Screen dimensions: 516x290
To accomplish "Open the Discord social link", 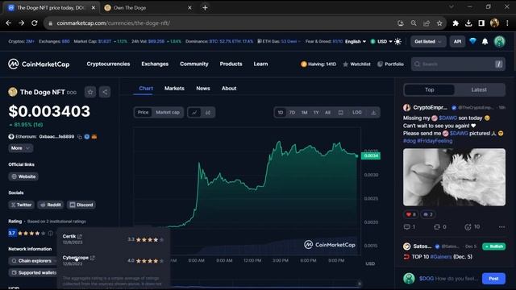I will pos(81,205).
